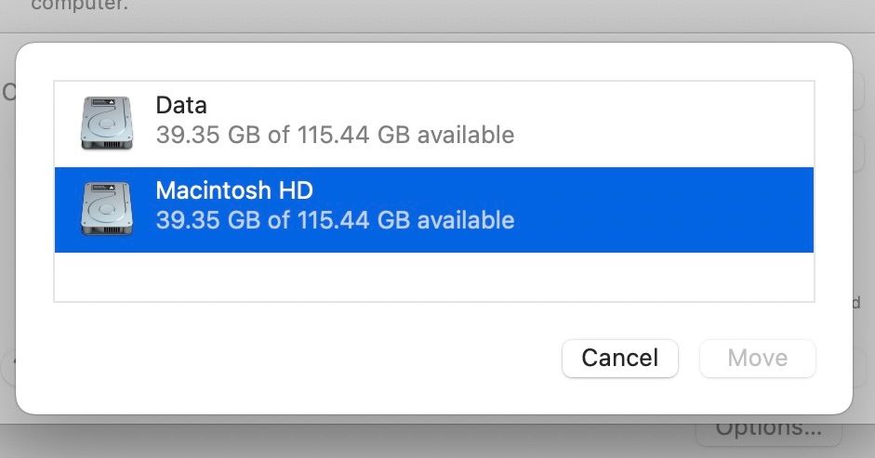Click the word "available" in the Macintosh HD row
Image resolution: width=875 pixels, height=458 pixels.
[465, 221]
